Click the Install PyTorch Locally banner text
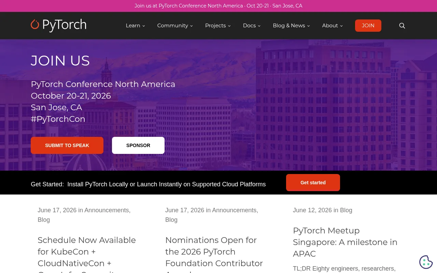 click(166, 184)
